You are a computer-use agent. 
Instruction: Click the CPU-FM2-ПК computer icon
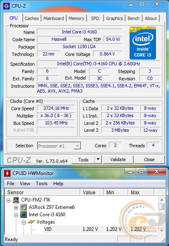click(16, 200)
